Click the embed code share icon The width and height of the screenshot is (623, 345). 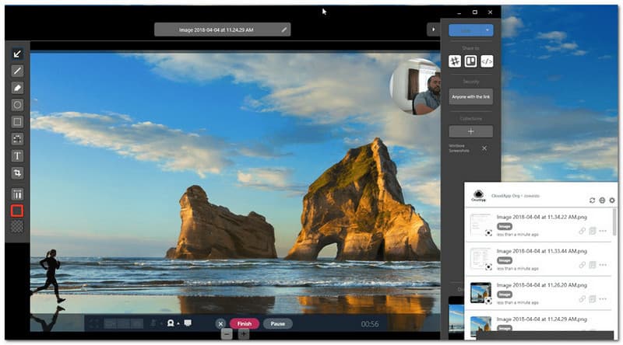487,61
